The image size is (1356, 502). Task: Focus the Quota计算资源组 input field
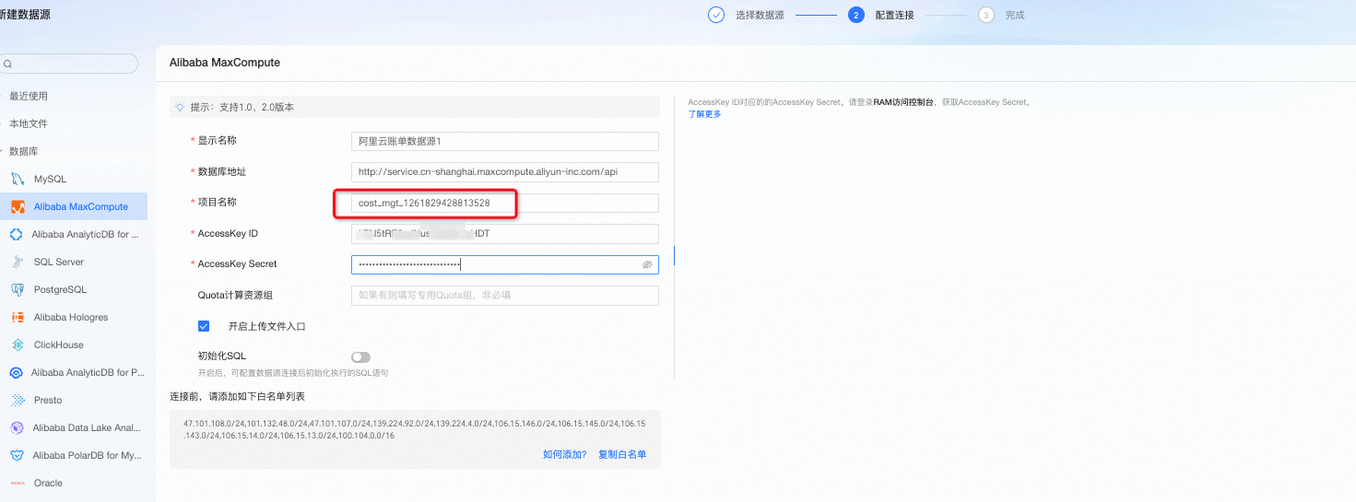pyautogui.click(x=505, y=296)
